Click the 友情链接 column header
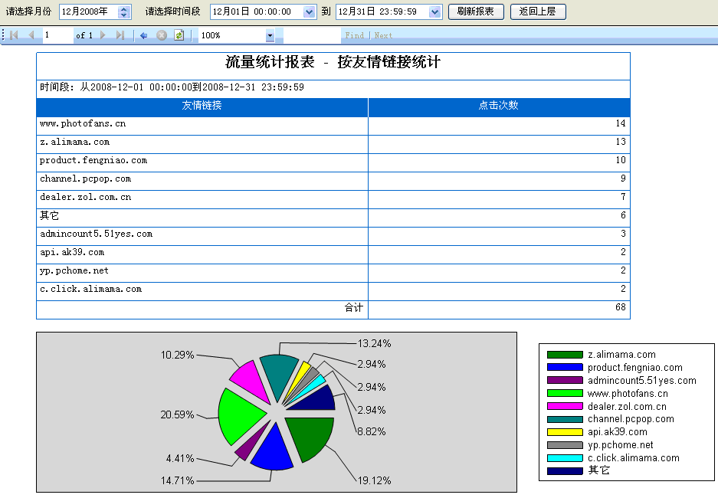 (202, 106)
